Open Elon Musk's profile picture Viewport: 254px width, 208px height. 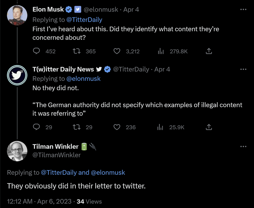(17, 15)
